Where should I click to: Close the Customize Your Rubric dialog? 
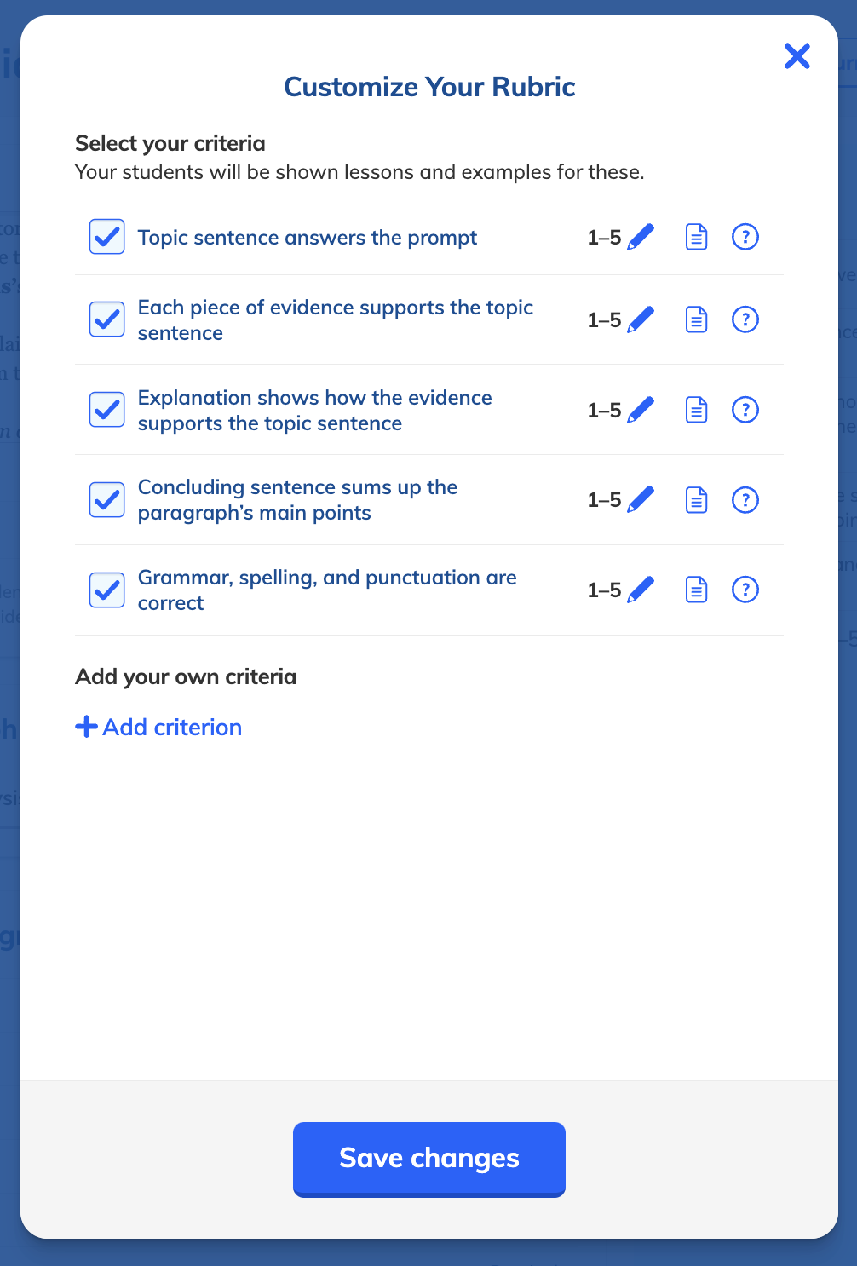click(x=797, y=56)
